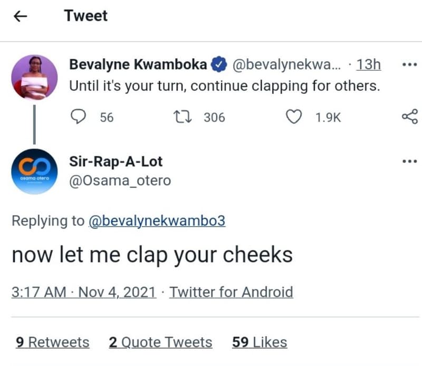Tap the back arrow to exit the tweet
The height and width of the screenshot is (366, 422).
20,16
